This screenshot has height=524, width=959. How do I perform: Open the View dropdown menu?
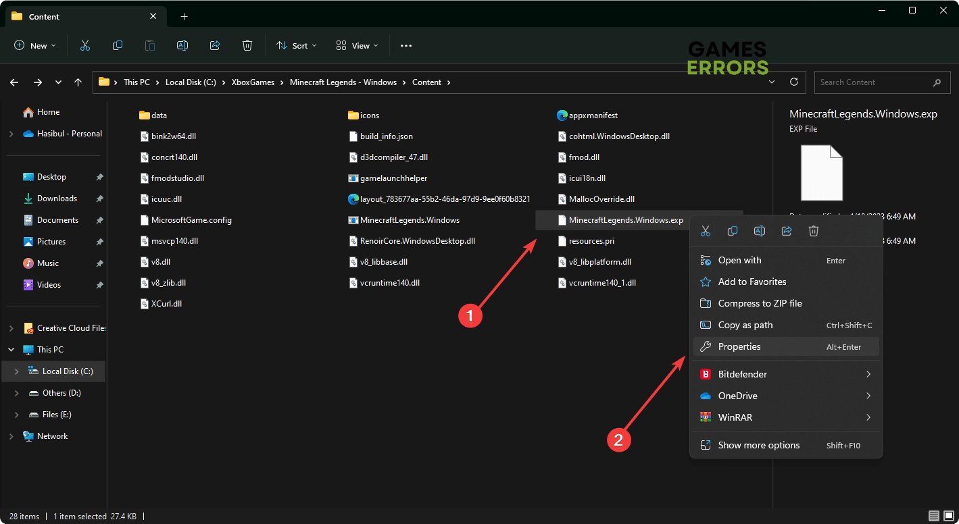[x=357, y=45]
